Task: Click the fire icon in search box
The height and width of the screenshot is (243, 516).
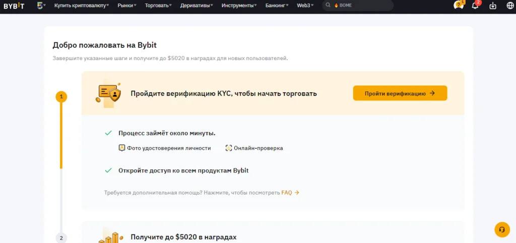Action: click(336, 6)
